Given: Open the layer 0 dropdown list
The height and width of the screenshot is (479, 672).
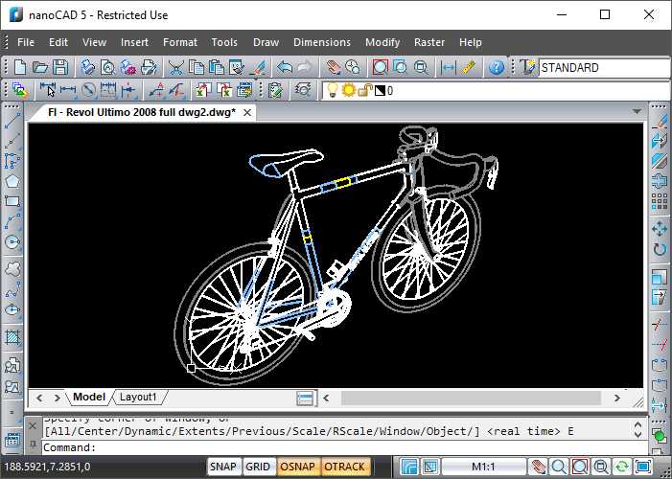Looking at the screenshot, I should click(x=518, y=91).
